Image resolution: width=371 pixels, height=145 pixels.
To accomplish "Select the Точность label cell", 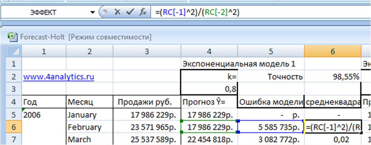I will click(x=271, y=76).
